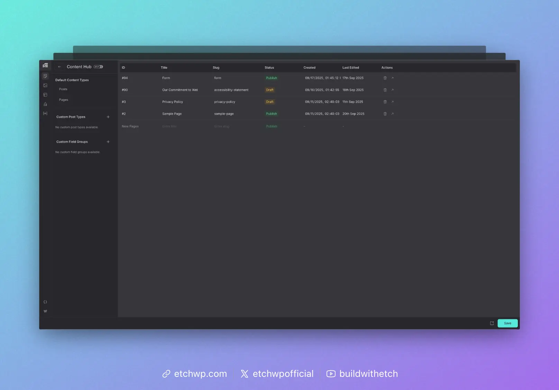The image size is (559, 390).
Task: Click the brackets loop sidebar icon
Action: coord(45,113)
